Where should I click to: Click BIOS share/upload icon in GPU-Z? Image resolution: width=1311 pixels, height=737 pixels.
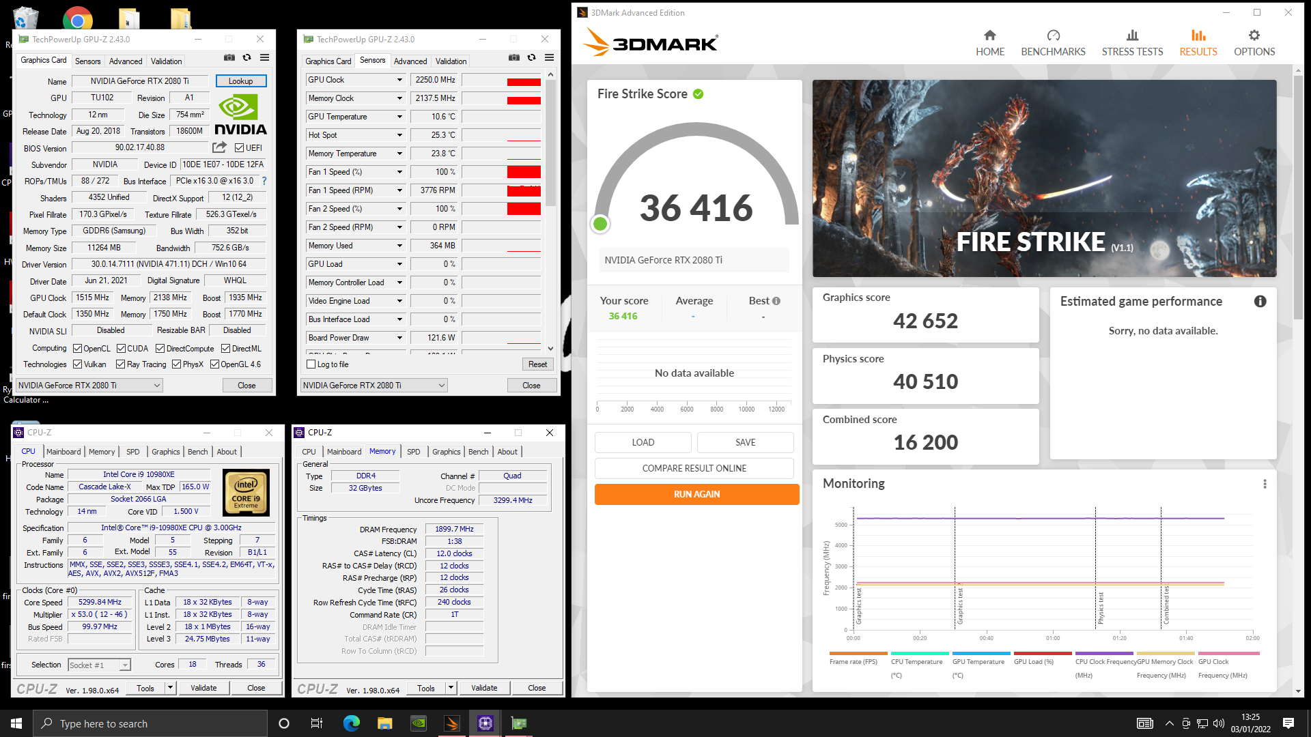(219, 147)
